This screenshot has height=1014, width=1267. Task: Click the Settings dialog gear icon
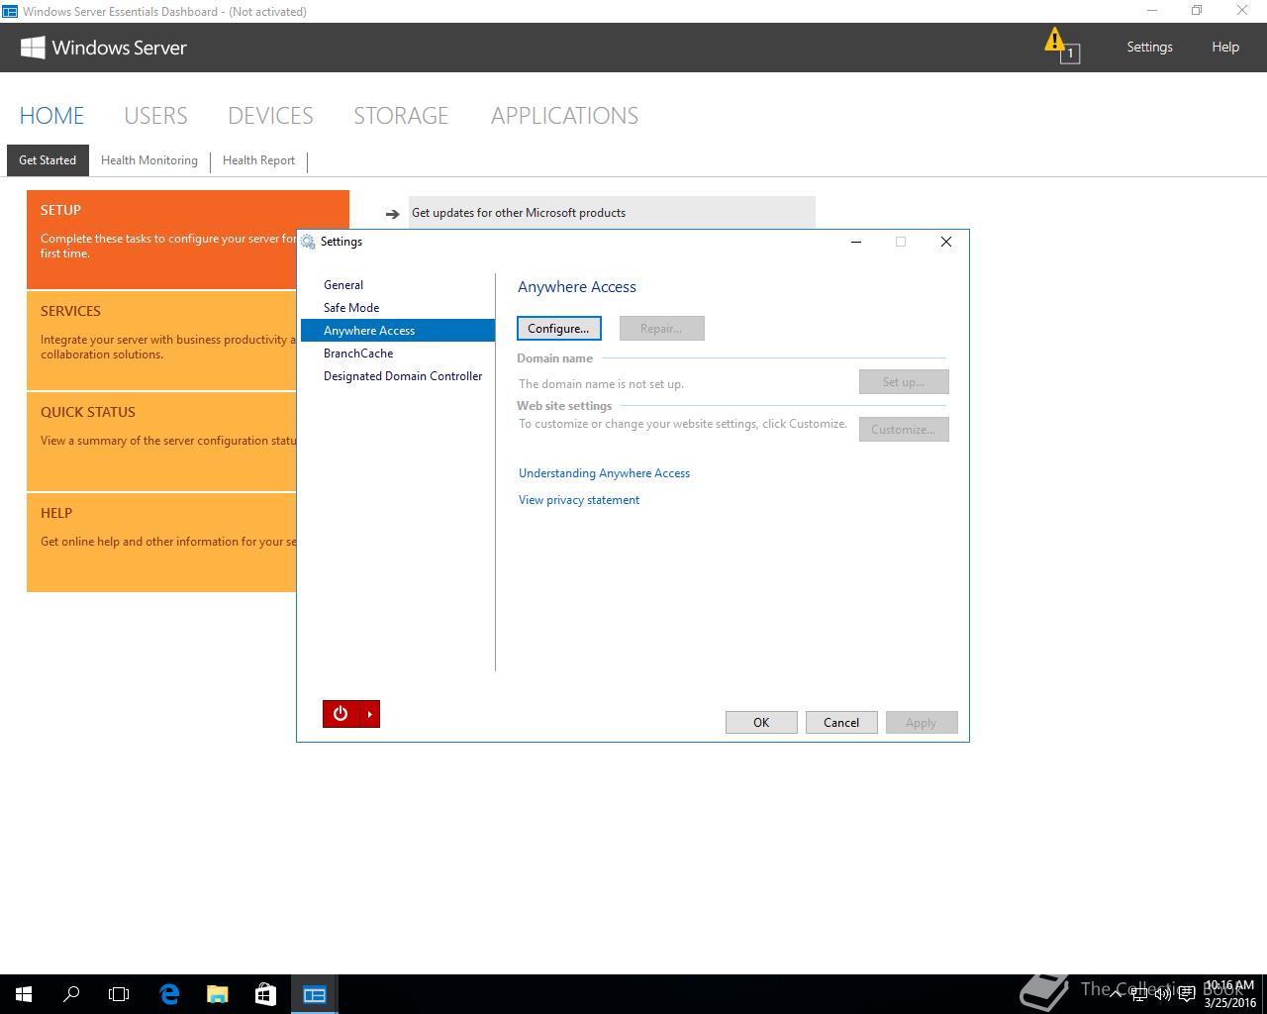(309, 242)
